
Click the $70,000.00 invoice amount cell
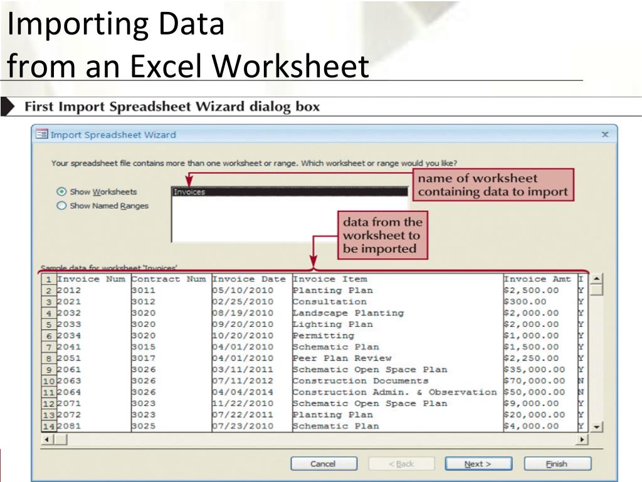[x=534, y=381]
